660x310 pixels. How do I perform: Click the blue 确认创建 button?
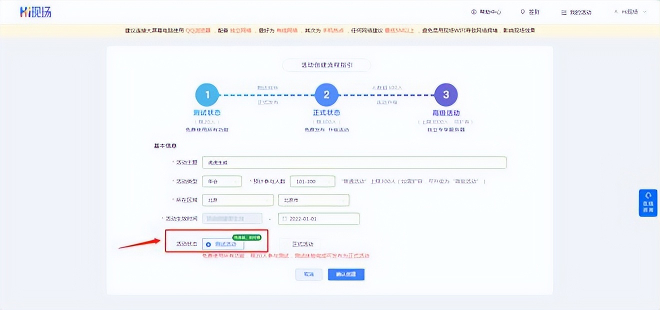tap(346, 274)
